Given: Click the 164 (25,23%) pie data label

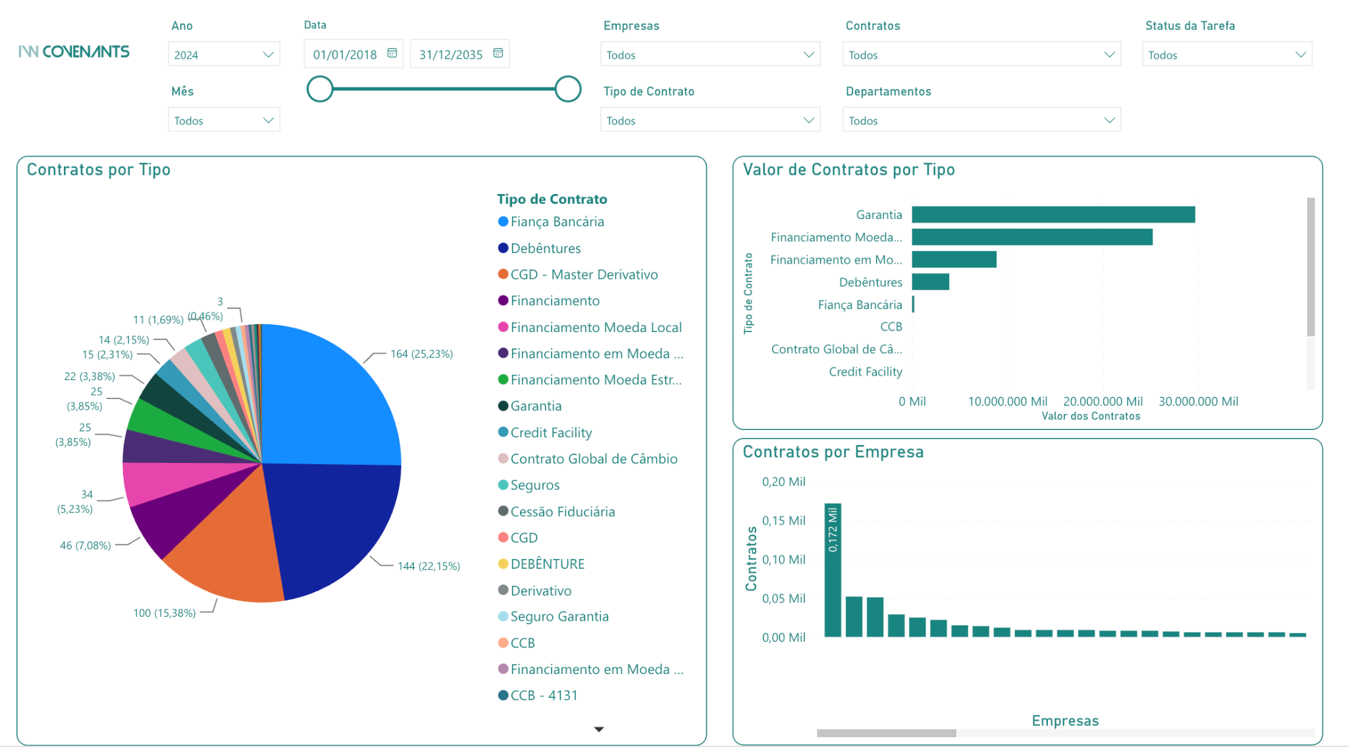Looking at the screenshot, I should pos(422,354).
